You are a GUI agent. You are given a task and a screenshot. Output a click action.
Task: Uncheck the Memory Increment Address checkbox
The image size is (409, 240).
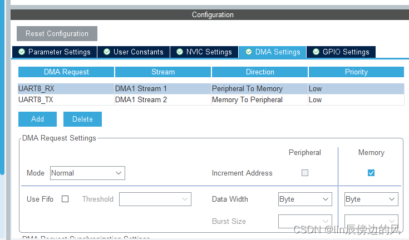371,173
